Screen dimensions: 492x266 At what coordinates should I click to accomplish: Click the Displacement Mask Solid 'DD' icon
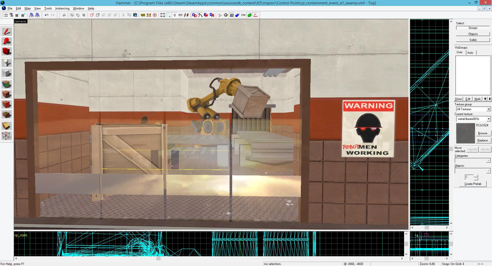[x=194, y=15]
